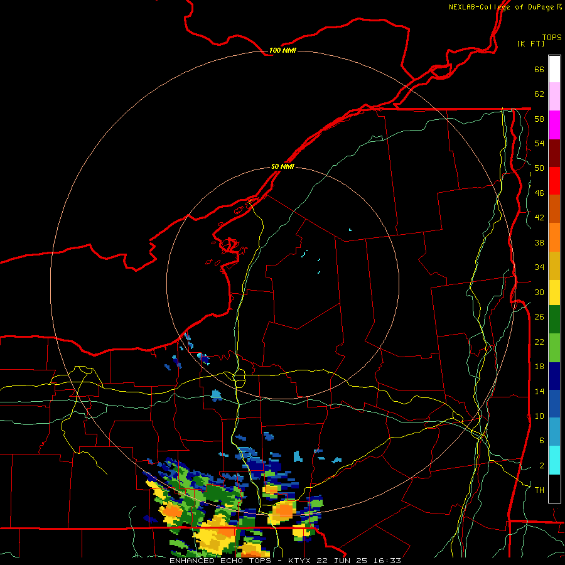Click the 'TOPS' legend heading
The height and width of the screenshot is (565, 565).
click(x=552, y=38)
